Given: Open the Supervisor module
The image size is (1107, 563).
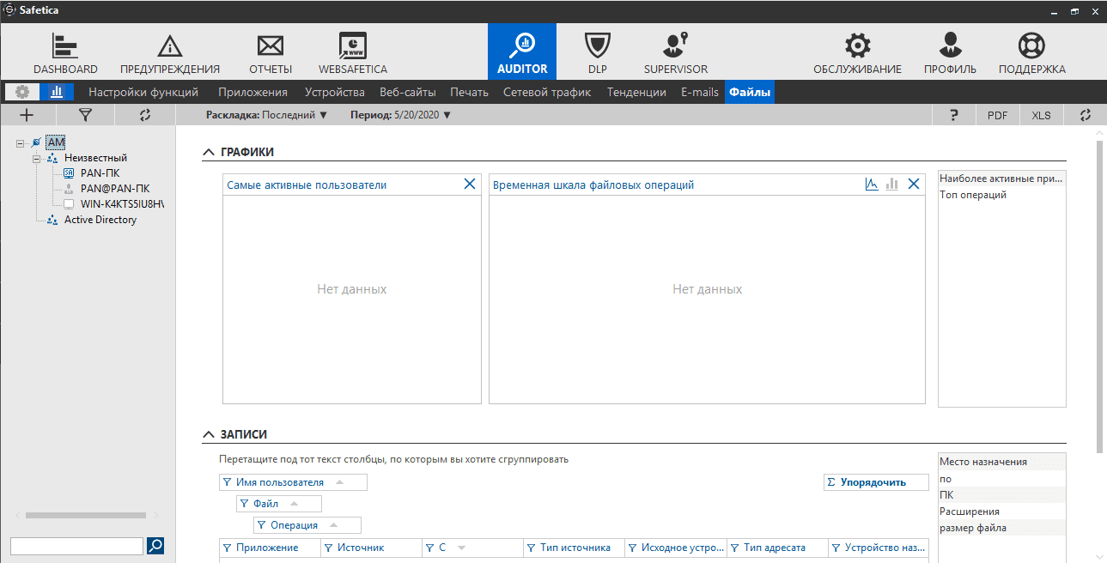Looking at the screenshot, I should coord(676,53).
